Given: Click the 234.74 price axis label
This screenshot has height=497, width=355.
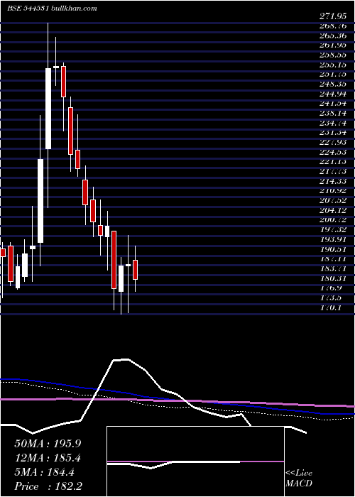Looking at the screenshot, I should click(332, 123).
